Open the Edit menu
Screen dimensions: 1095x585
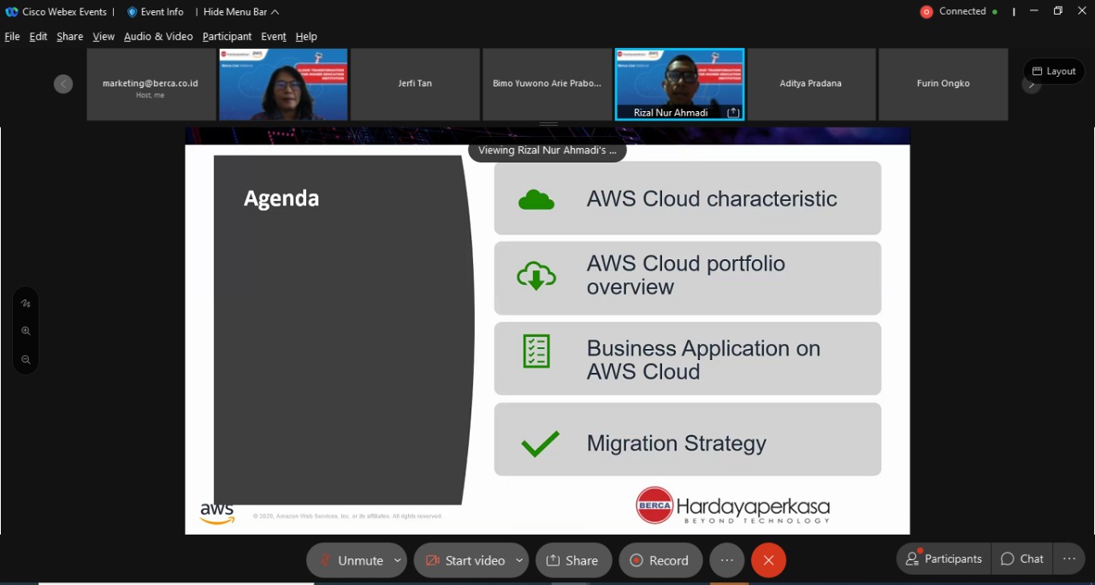point(38,37)
